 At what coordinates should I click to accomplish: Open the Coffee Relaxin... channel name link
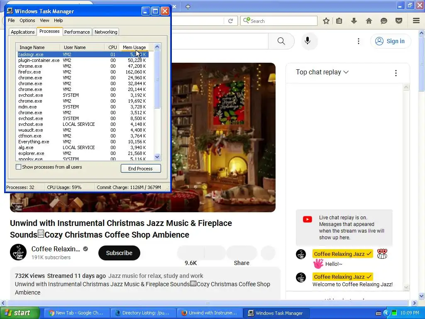coord(56,249)
